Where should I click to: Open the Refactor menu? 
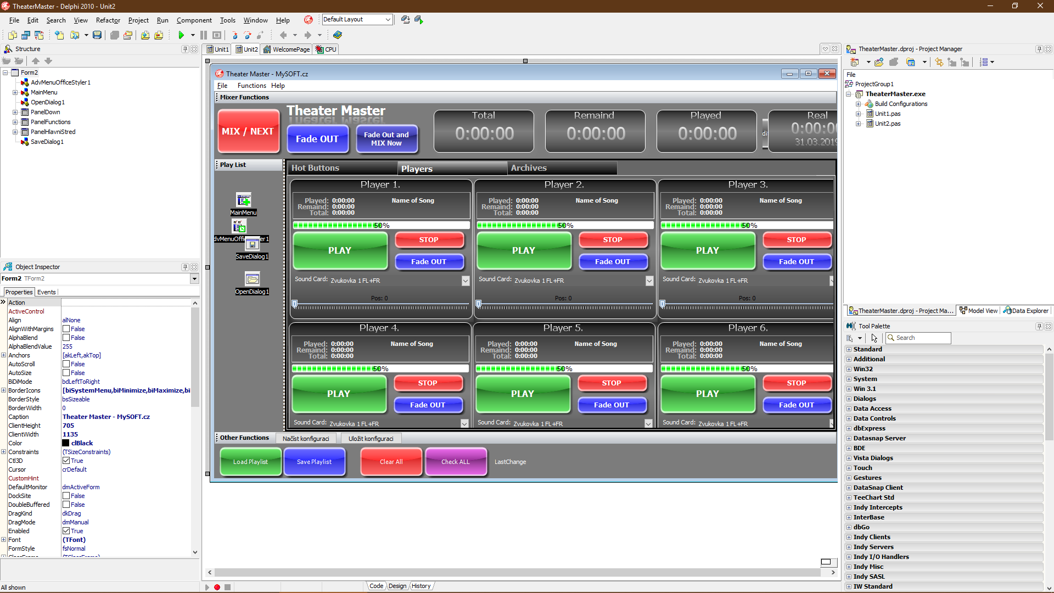[108, 20]
